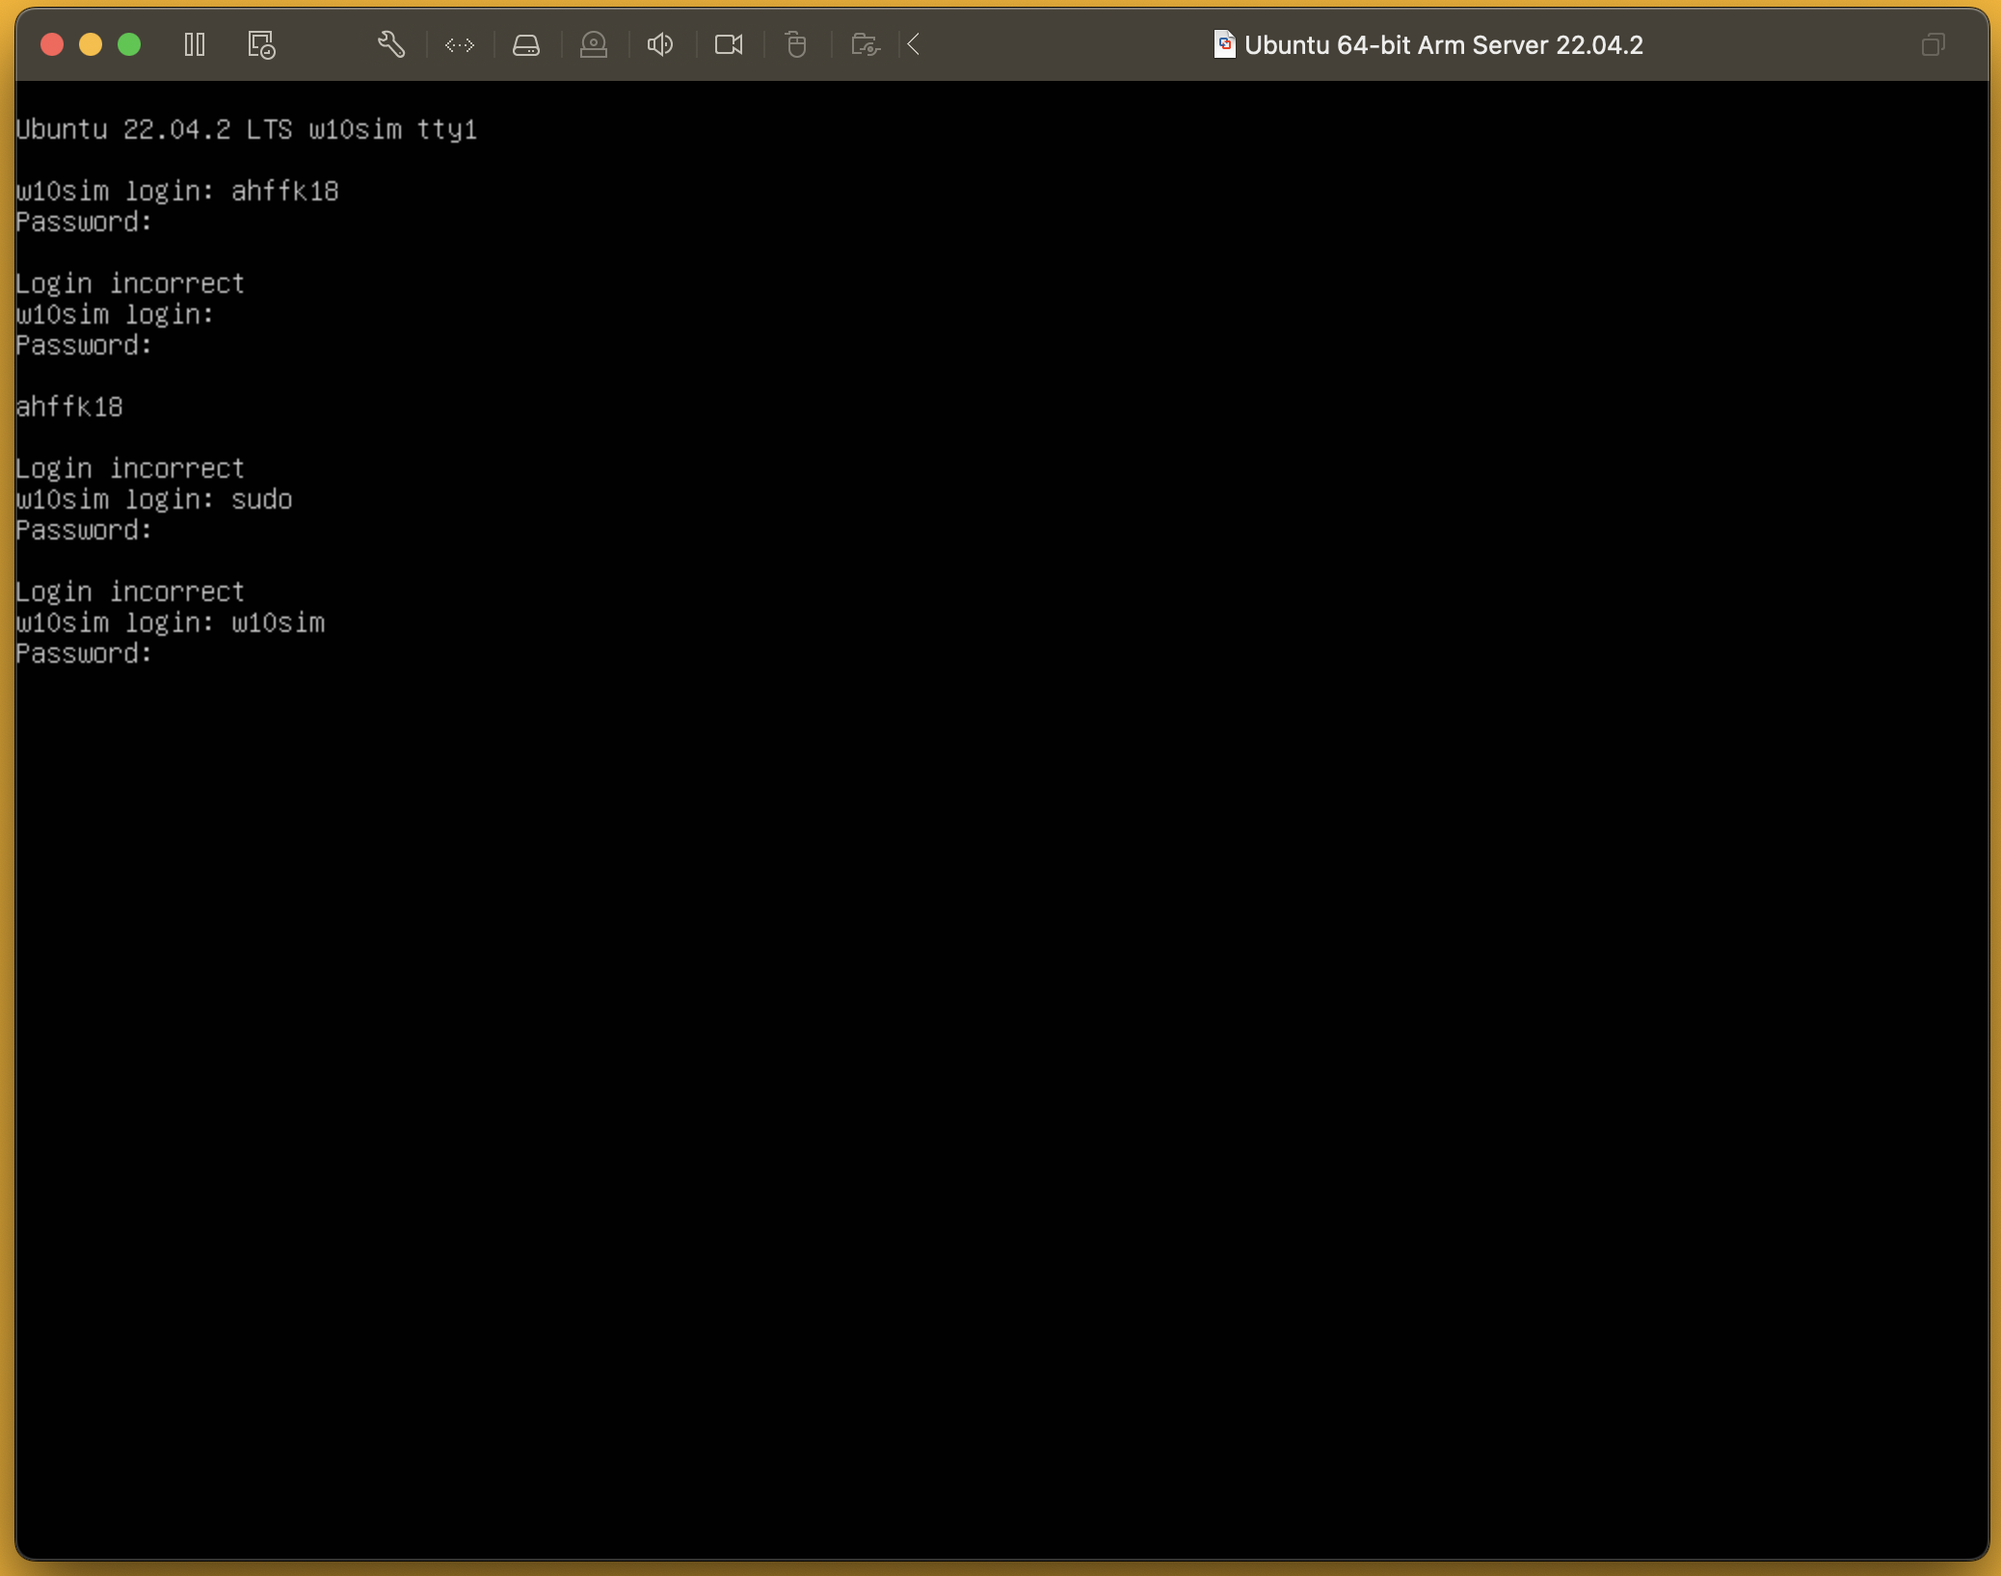Open virtual machine settings wrench
Viewport: 2001px width, 1576px height.
(x=390, y=44)
